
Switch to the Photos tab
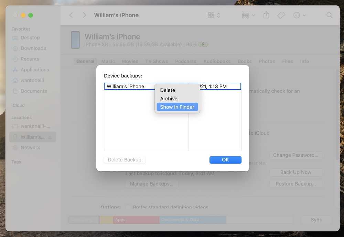pos(267,61)
